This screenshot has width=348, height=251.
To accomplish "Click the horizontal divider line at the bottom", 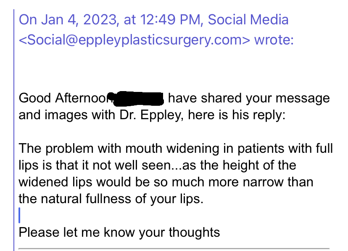I will 174,248.
